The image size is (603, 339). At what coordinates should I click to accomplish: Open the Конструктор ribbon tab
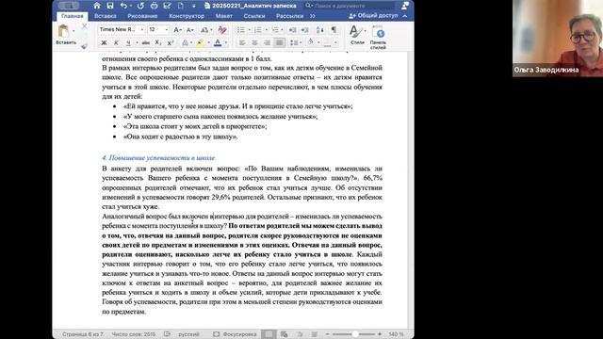coord(187,16)
